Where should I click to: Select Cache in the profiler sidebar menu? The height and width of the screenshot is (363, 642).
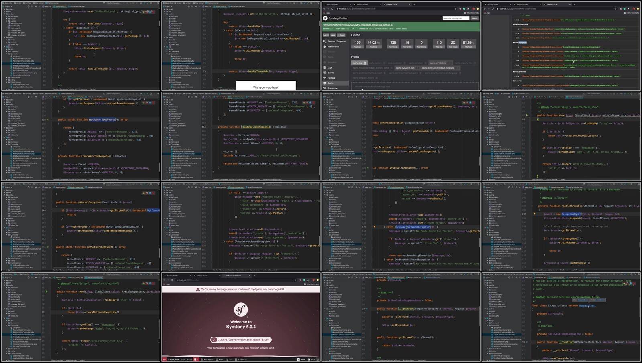click(335, 83)
